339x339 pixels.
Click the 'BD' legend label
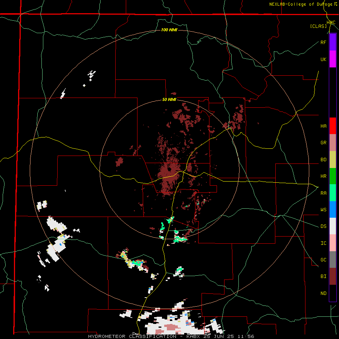click(x=323, y=159)
